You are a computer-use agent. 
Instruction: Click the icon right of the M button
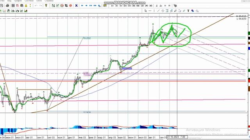(x=175, y=6)
